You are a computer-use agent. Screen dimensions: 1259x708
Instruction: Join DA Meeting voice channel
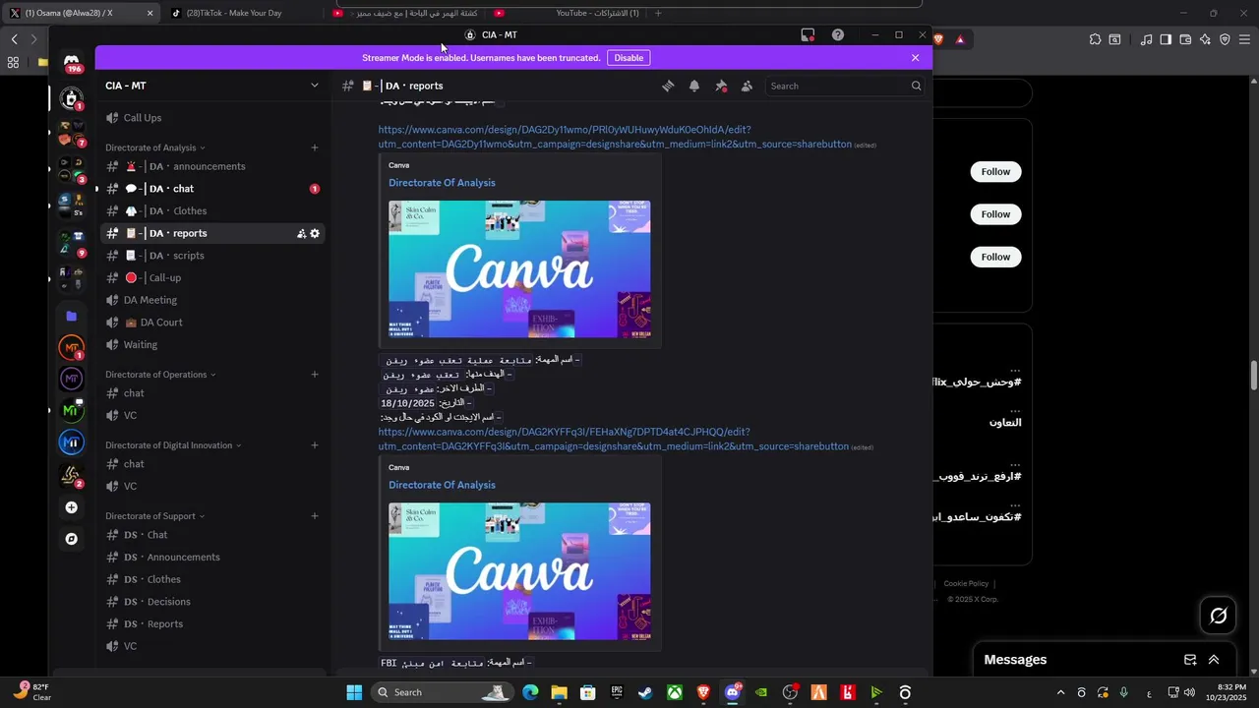point(211,300)
